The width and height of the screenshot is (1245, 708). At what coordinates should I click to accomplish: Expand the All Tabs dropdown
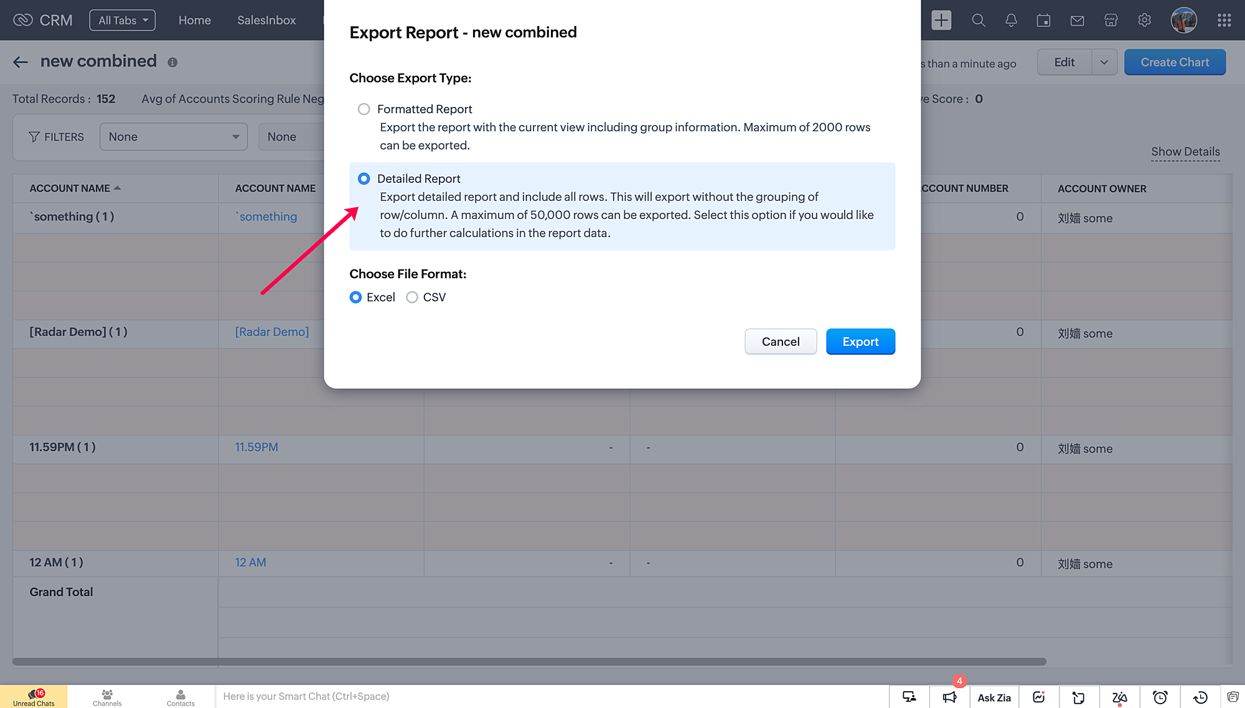(x=123, y=21)
